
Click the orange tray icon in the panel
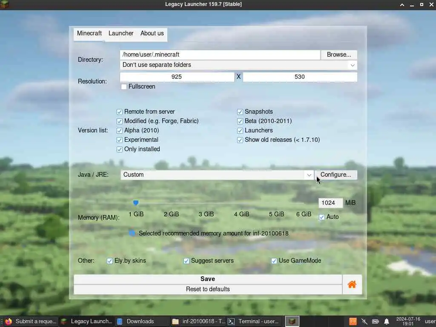click(x=353, y=321)
